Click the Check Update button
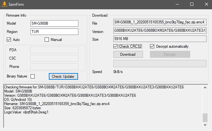The height and width of the screenshot is (131, 212). 63,77
